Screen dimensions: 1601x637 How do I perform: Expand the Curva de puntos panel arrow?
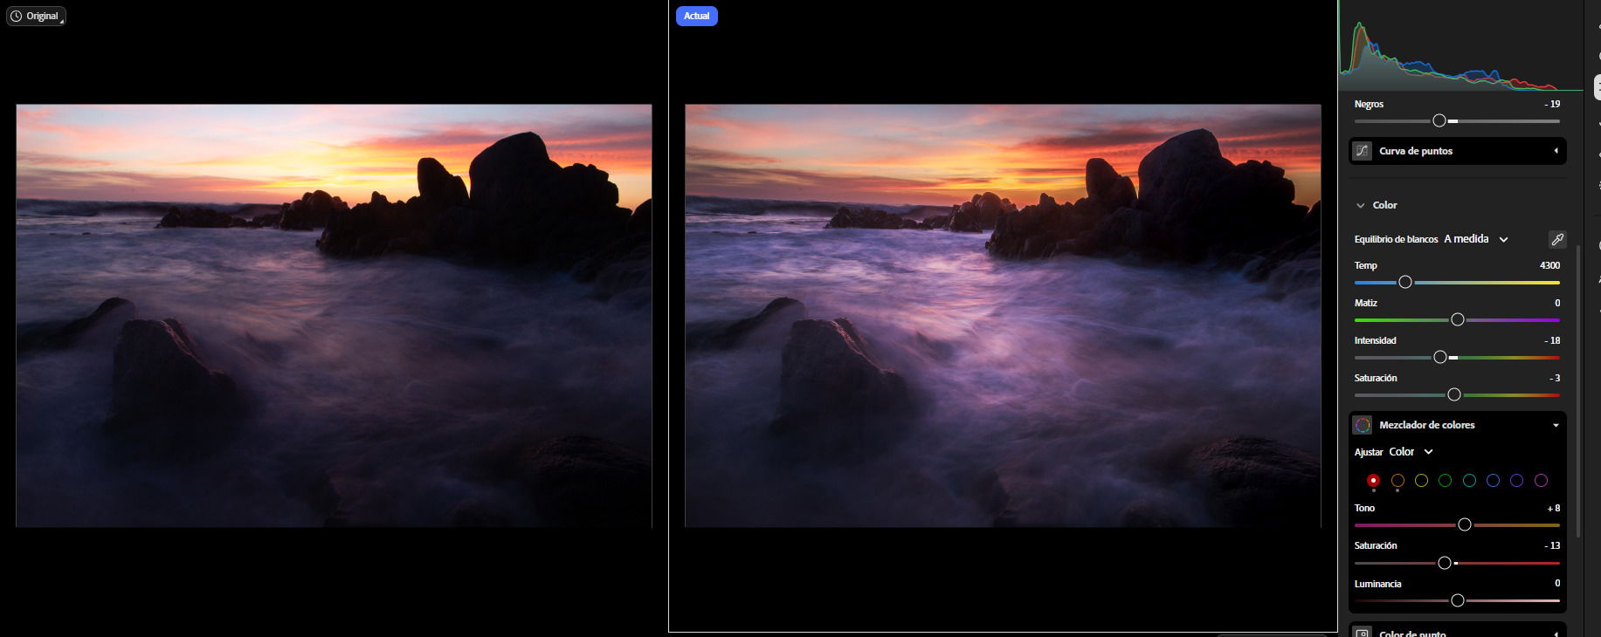(x=1556, y=151)
